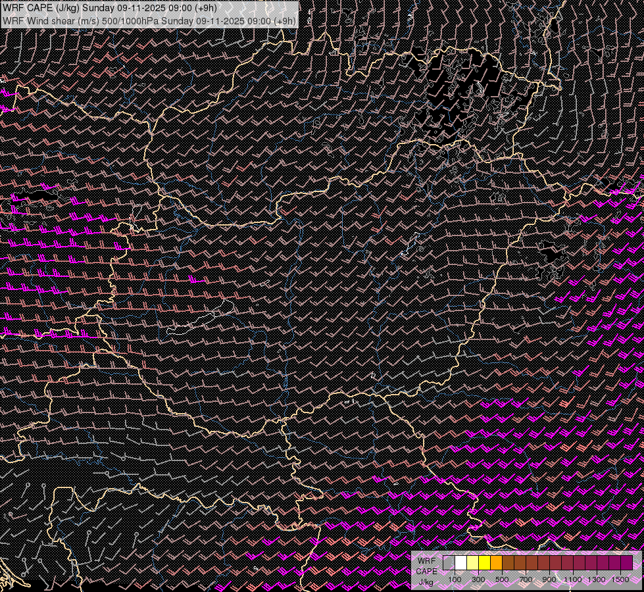Click the legend value '900'
644x592 pixels.
549,580
